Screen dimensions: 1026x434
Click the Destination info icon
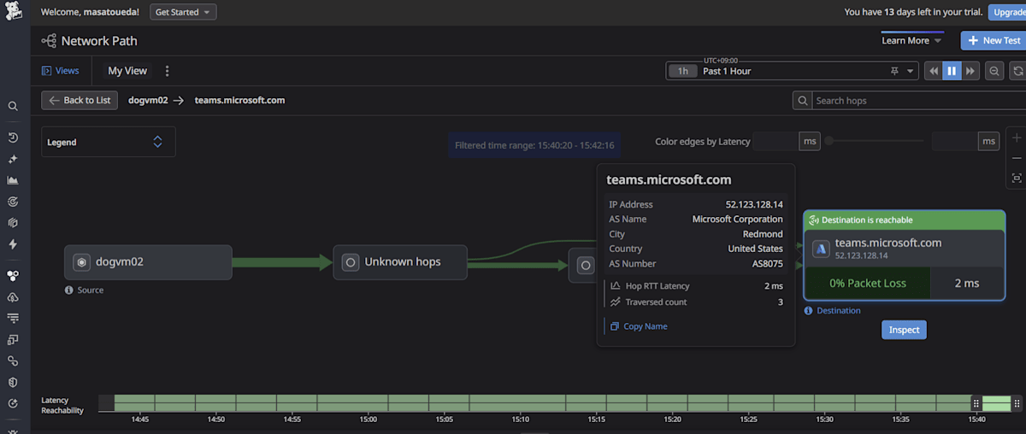pos(809,310)
